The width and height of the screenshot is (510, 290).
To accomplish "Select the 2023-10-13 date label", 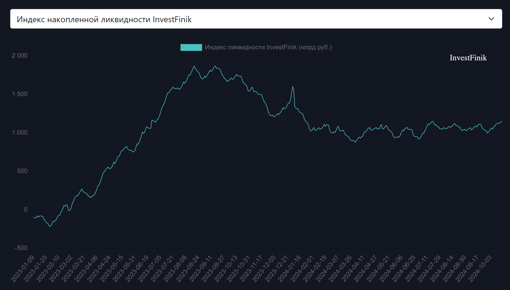I will point(226,269).
